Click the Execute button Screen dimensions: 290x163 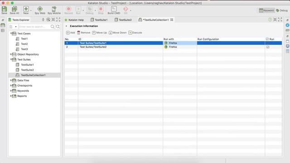[135, 33]
